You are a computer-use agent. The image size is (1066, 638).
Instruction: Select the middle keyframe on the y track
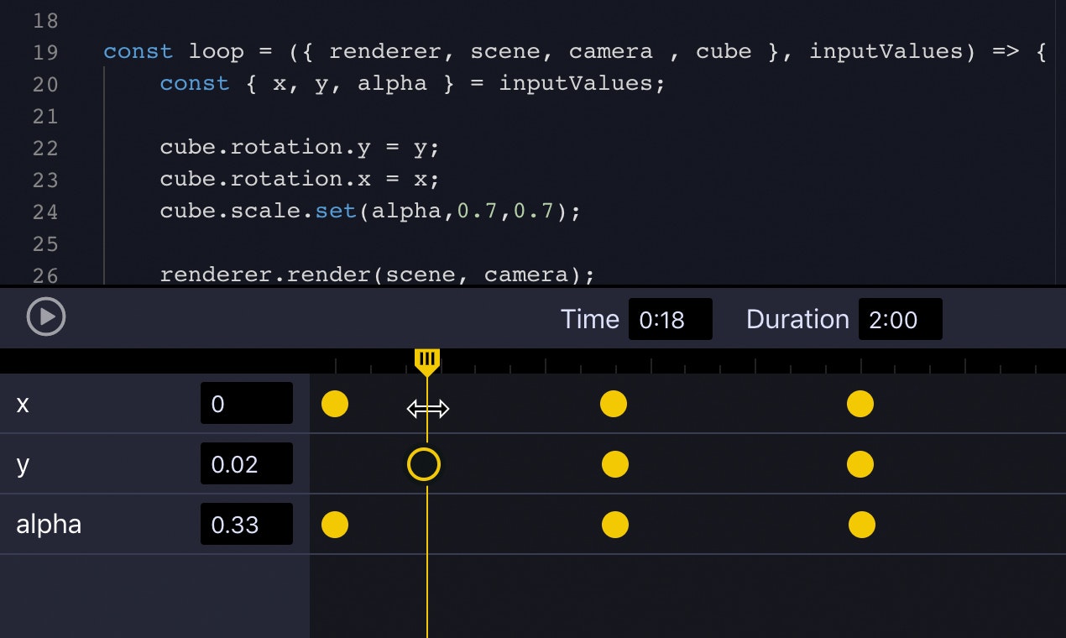click(615, 463)
